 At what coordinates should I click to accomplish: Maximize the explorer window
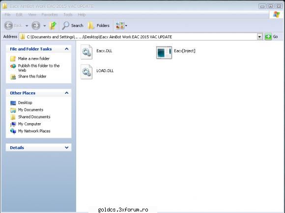(271, 6)
